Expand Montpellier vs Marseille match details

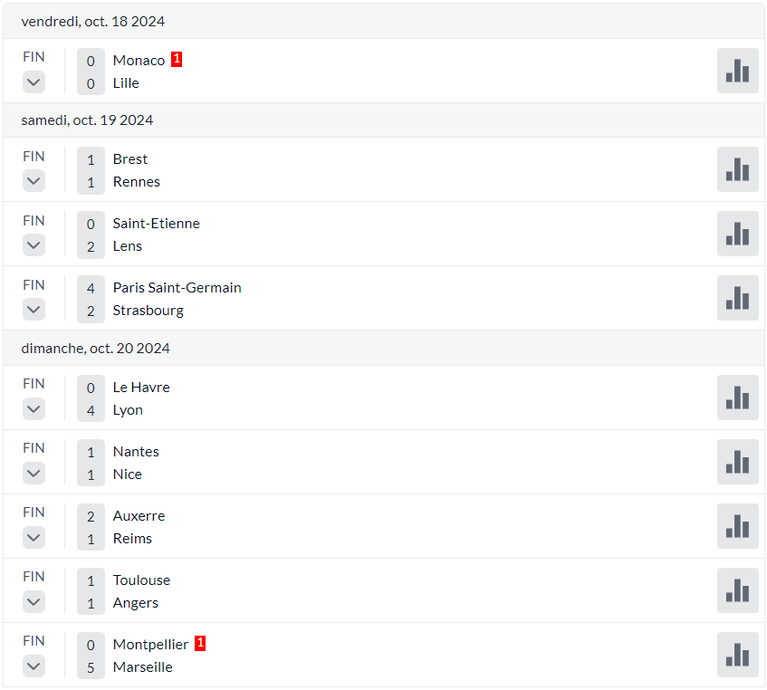34,666
